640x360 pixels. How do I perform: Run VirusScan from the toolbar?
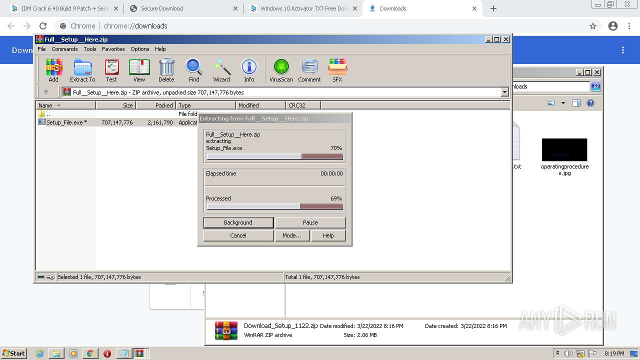point(281,70)
